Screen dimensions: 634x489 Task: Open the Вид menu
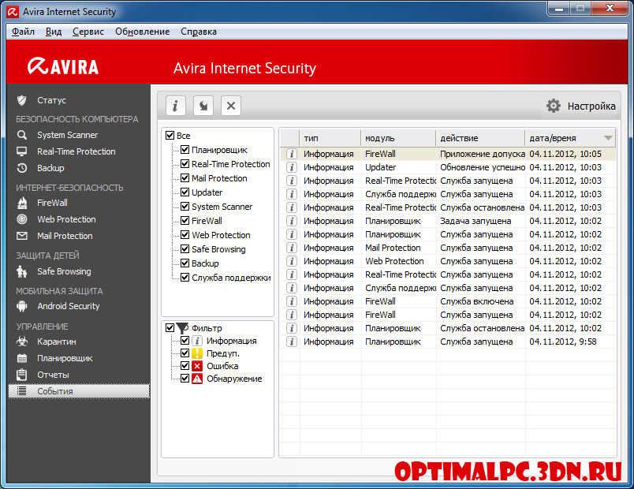coord(54,32)
